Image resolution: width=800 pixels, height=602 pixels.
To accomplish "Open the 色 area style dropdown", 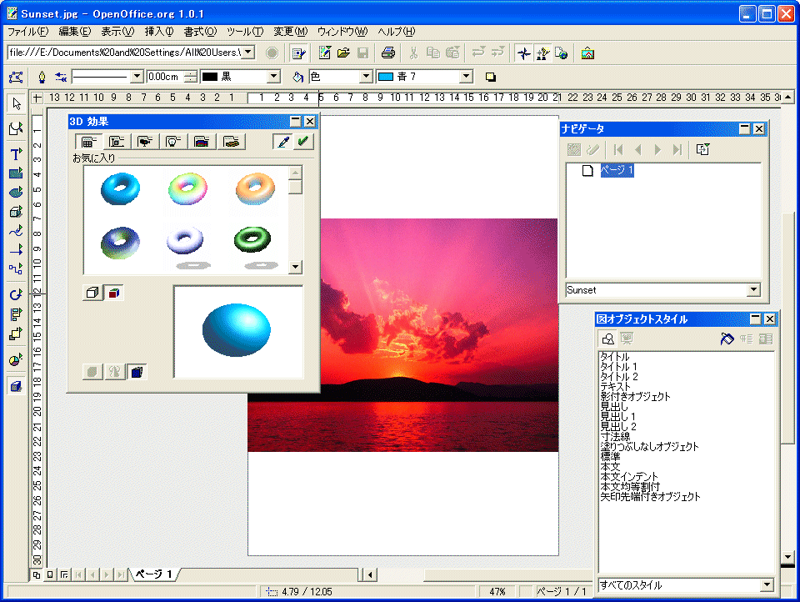I will (x=366, y=77).
